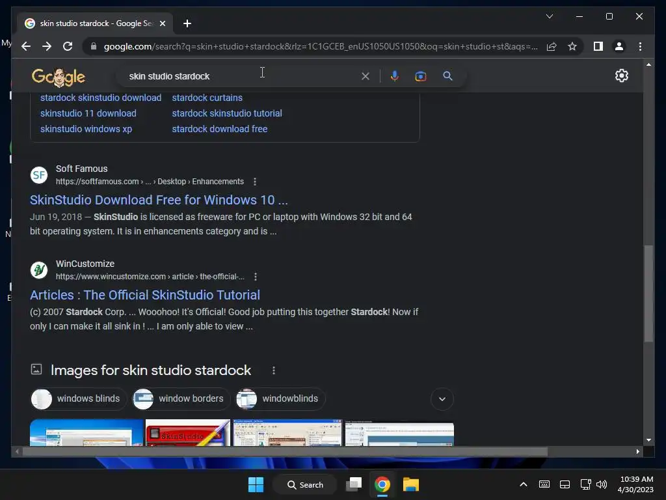Open the first image thumbnail with blue desktop
The width and height of the screenshot is (666, 500).
tap(87, 433)
